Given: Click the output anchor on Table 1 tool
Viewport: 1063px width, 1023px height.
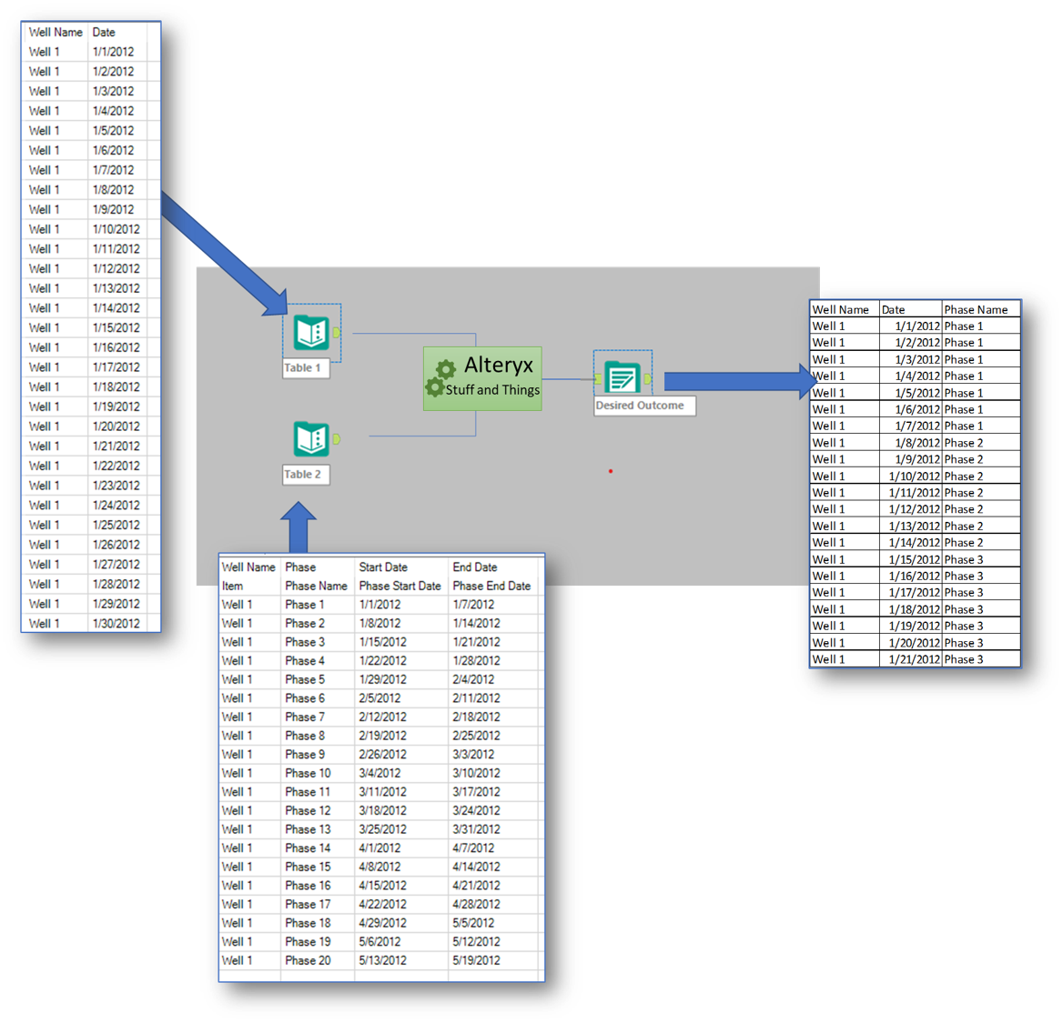Looking at the screenshot, I should (x=336, y=333).
